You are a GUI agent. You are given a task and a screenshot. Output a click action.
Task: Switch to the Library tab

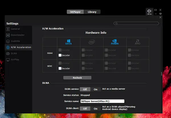coord(92,12)
